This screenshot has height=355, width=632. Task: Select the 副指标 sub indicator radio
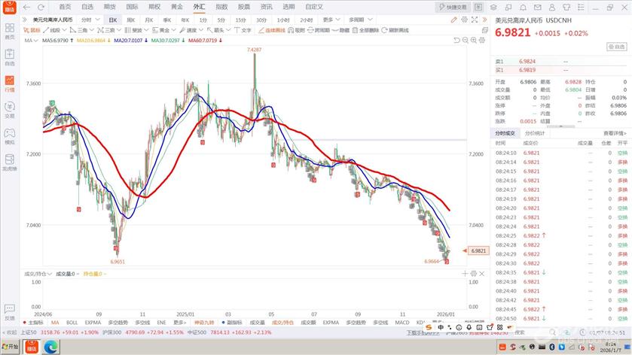tap(232, 322)
